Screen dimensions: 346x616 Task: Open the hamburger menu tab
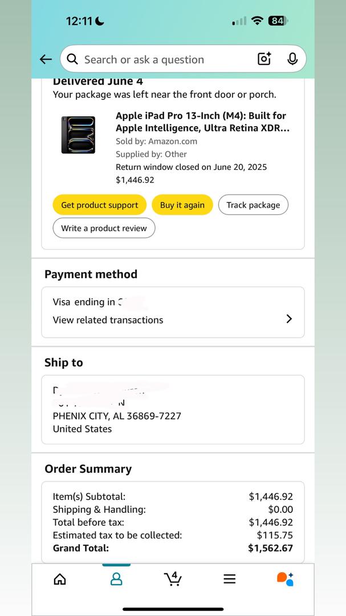tap(230, 579)
